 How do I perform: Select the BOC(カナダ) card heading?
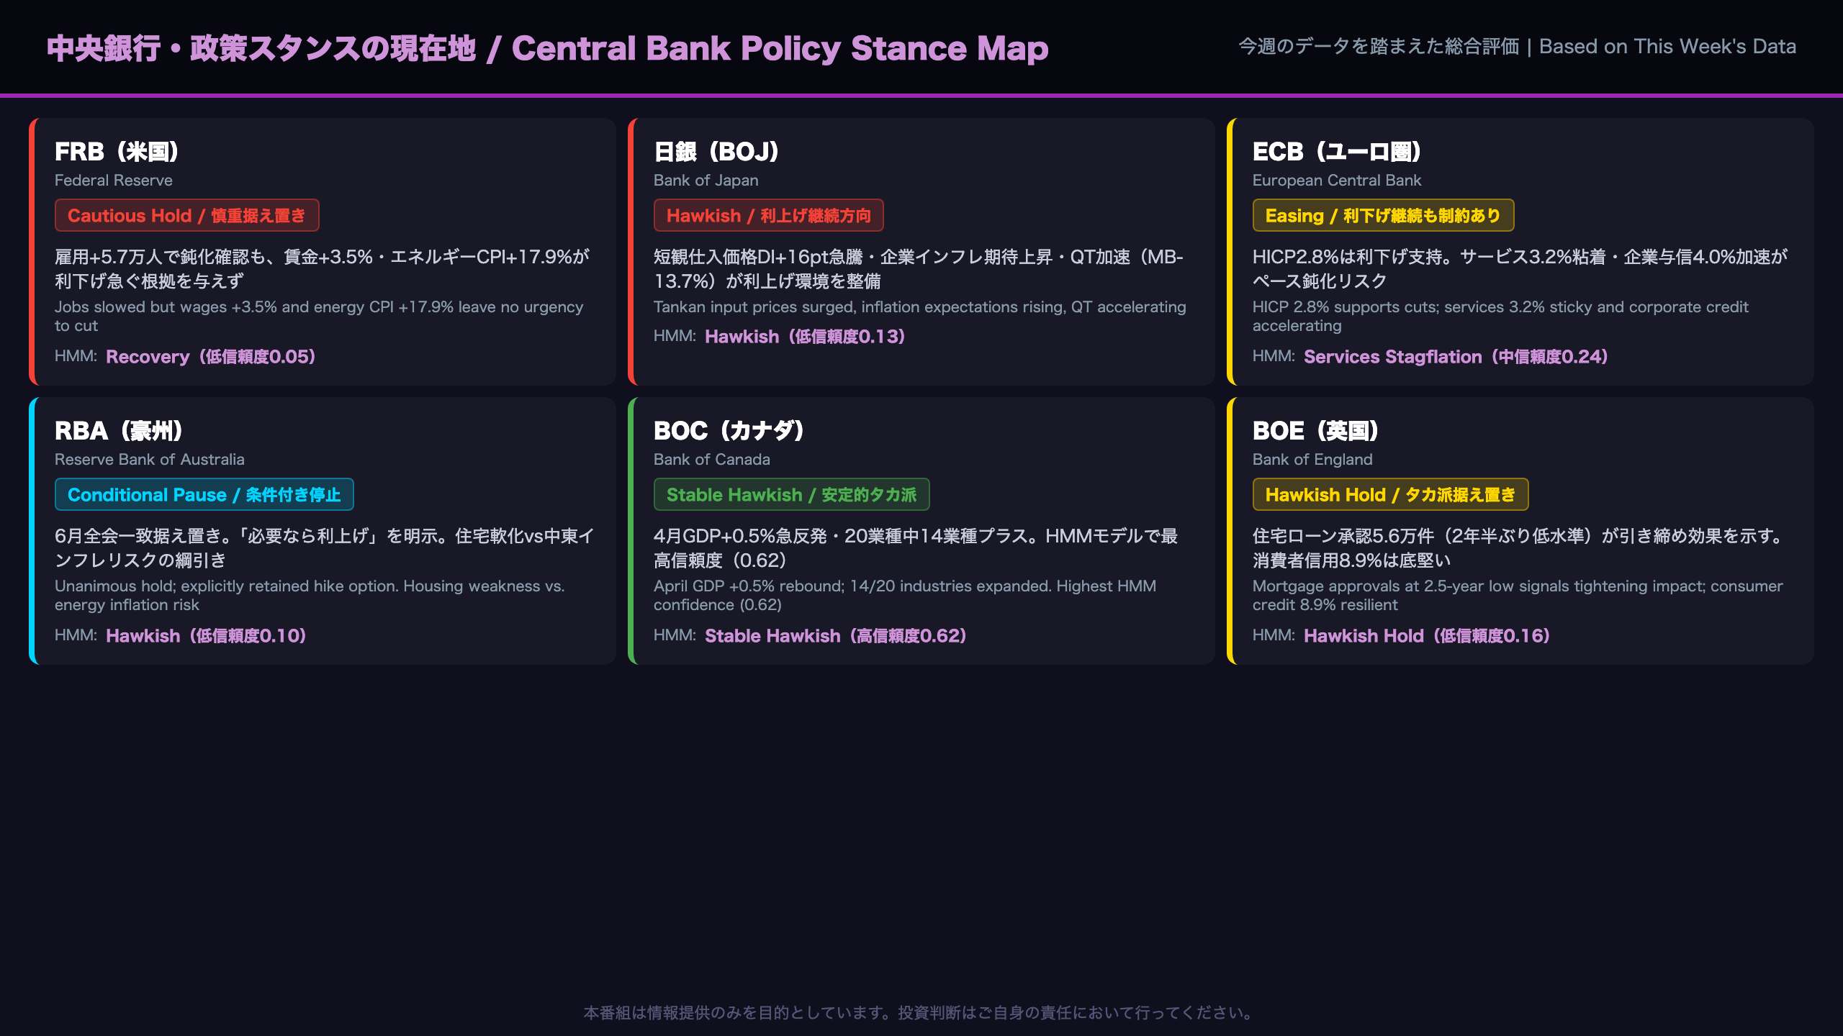(729, 431)
